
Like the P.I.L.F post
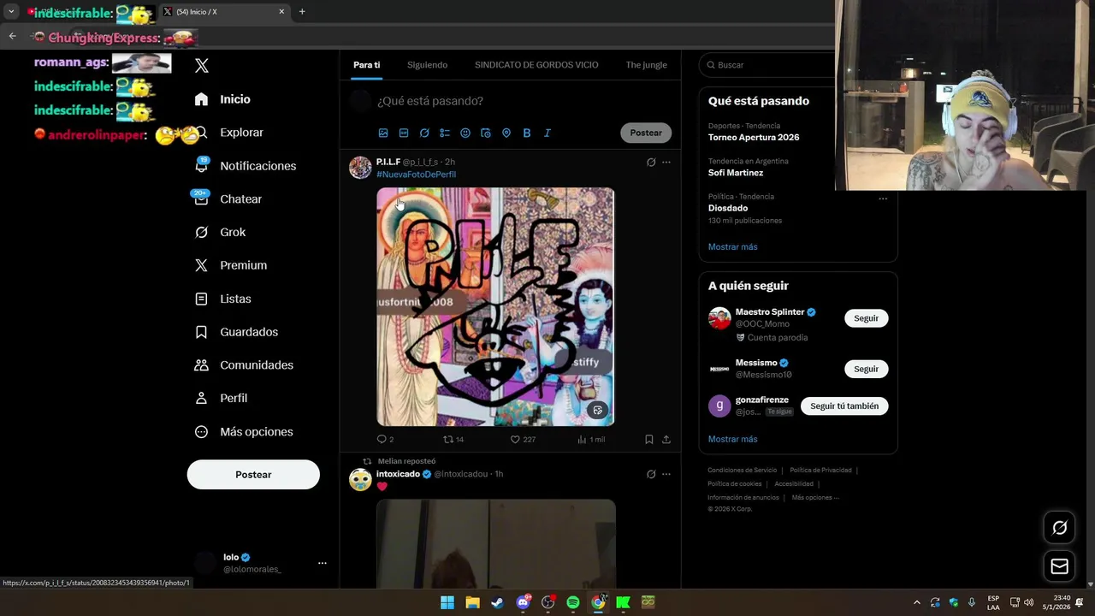tap(522, 439)
